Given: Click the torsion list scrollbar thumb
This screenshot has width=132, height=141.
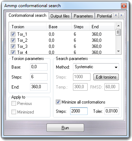Looking at the screenshot, I should pyautogui.click(x=118, y=32).
